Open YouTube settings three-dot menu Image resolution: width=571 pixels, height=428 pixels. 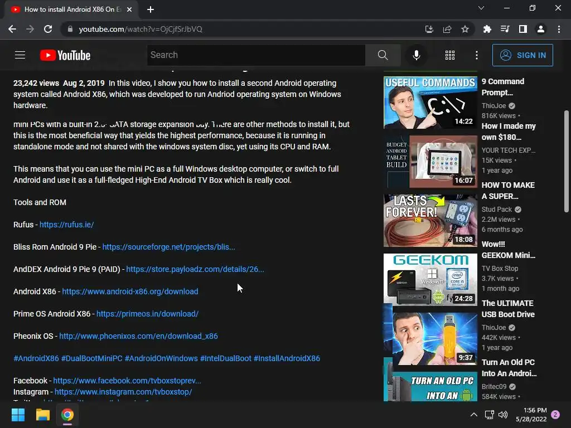(476, 55)
